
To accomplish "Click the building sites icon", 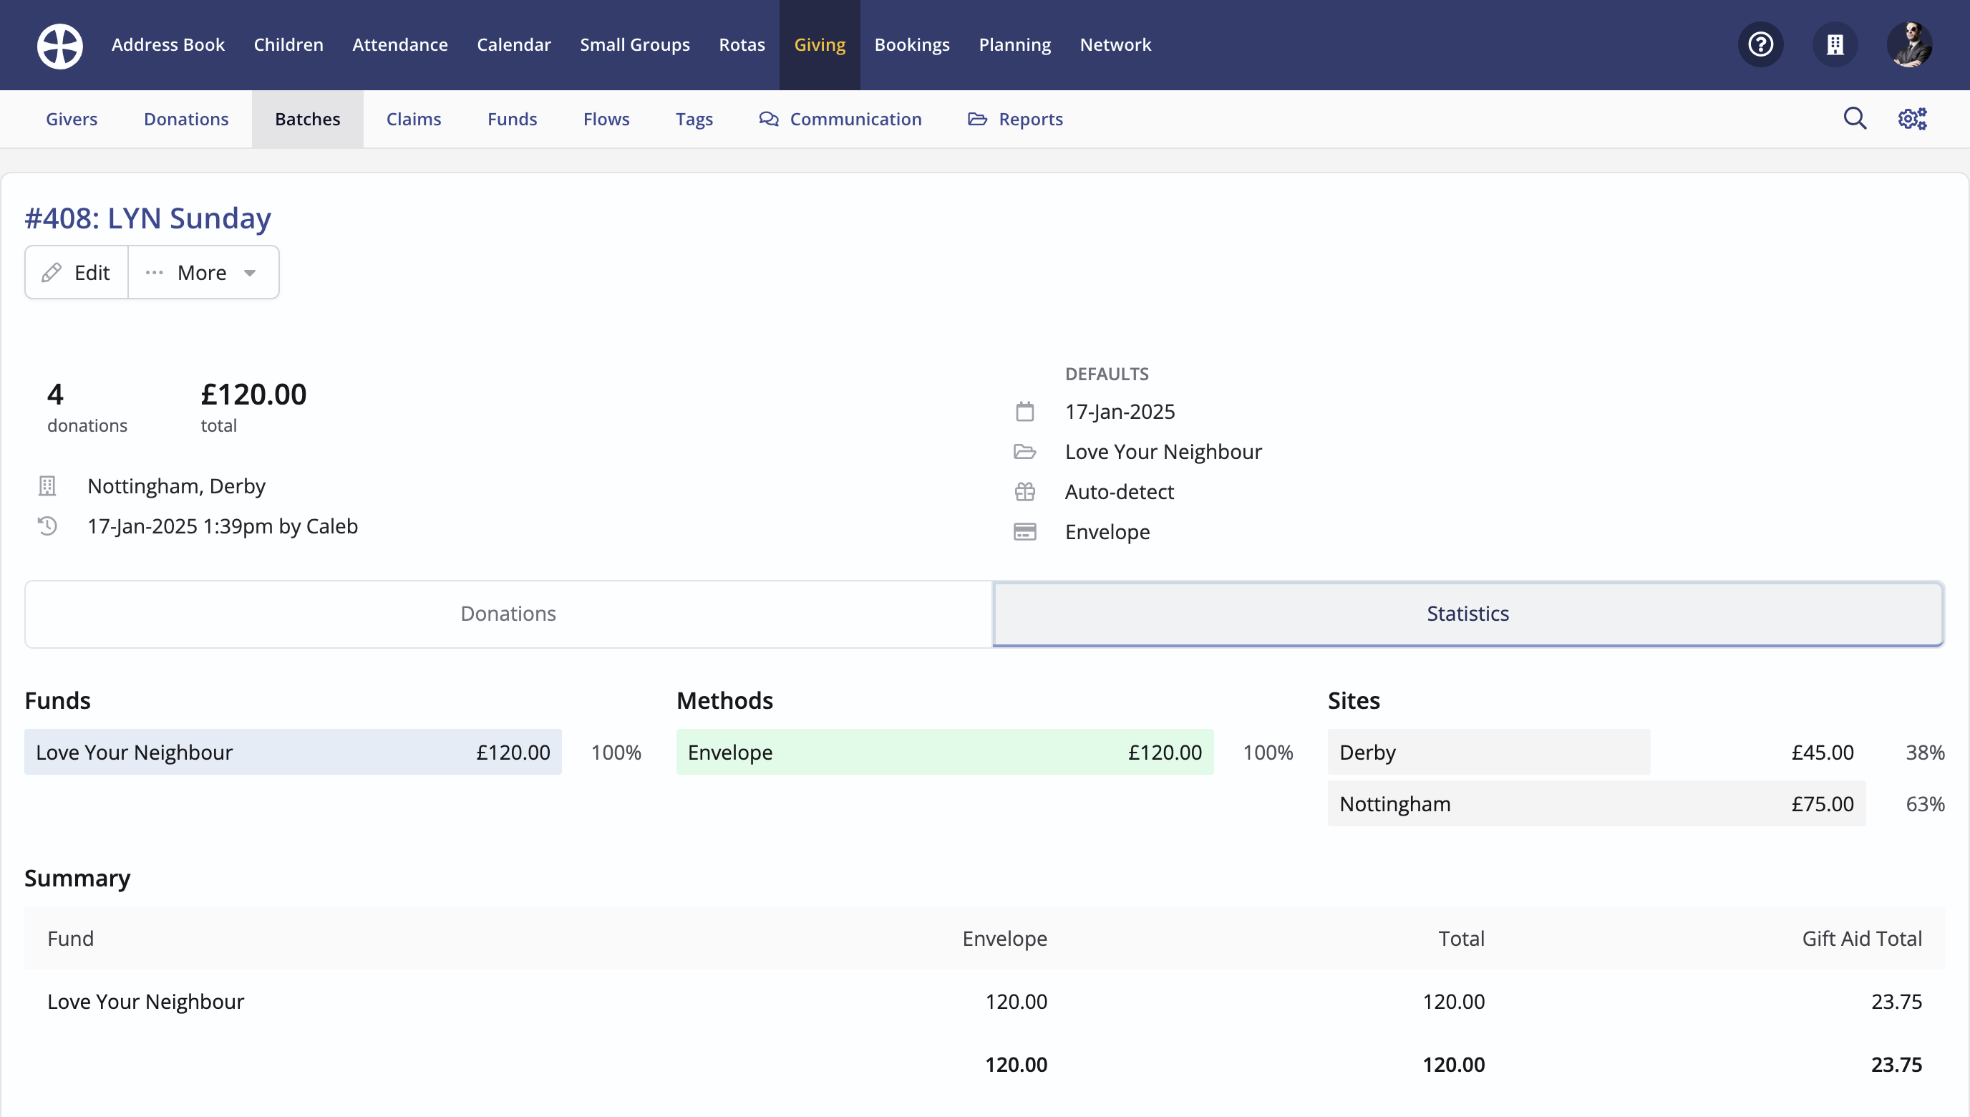I will (x=1834, y=44).
